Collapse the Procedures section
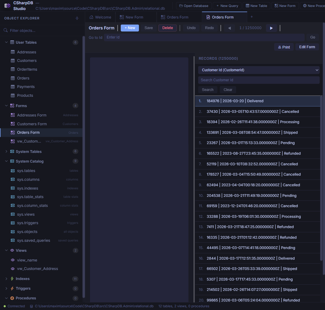325x310 pixels. tap(6, 298)
